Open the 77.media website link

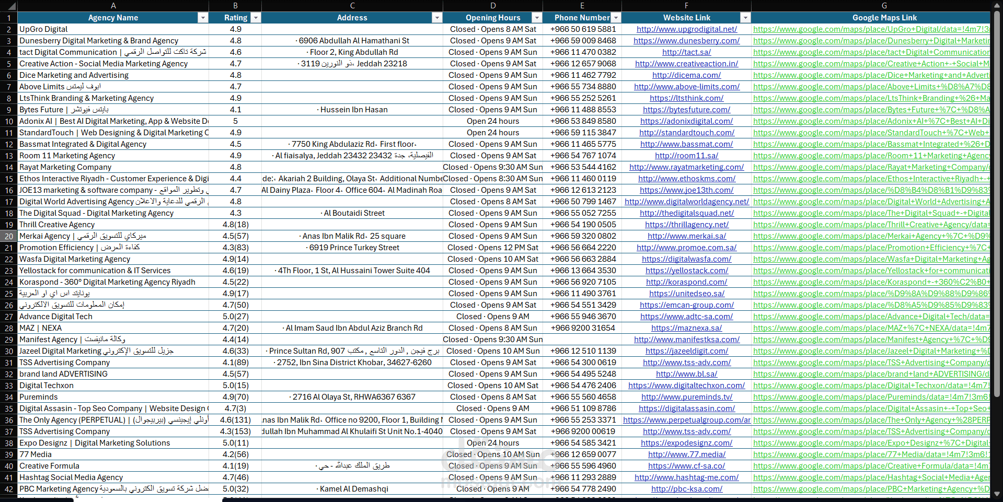pyautogui.click(x=687, y=454)
